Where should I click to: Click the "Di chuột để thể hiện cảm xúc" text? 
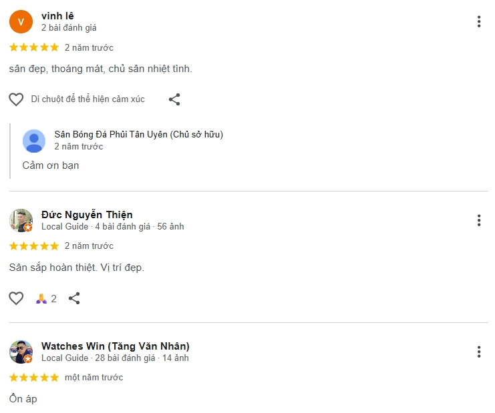pos(88,99)
